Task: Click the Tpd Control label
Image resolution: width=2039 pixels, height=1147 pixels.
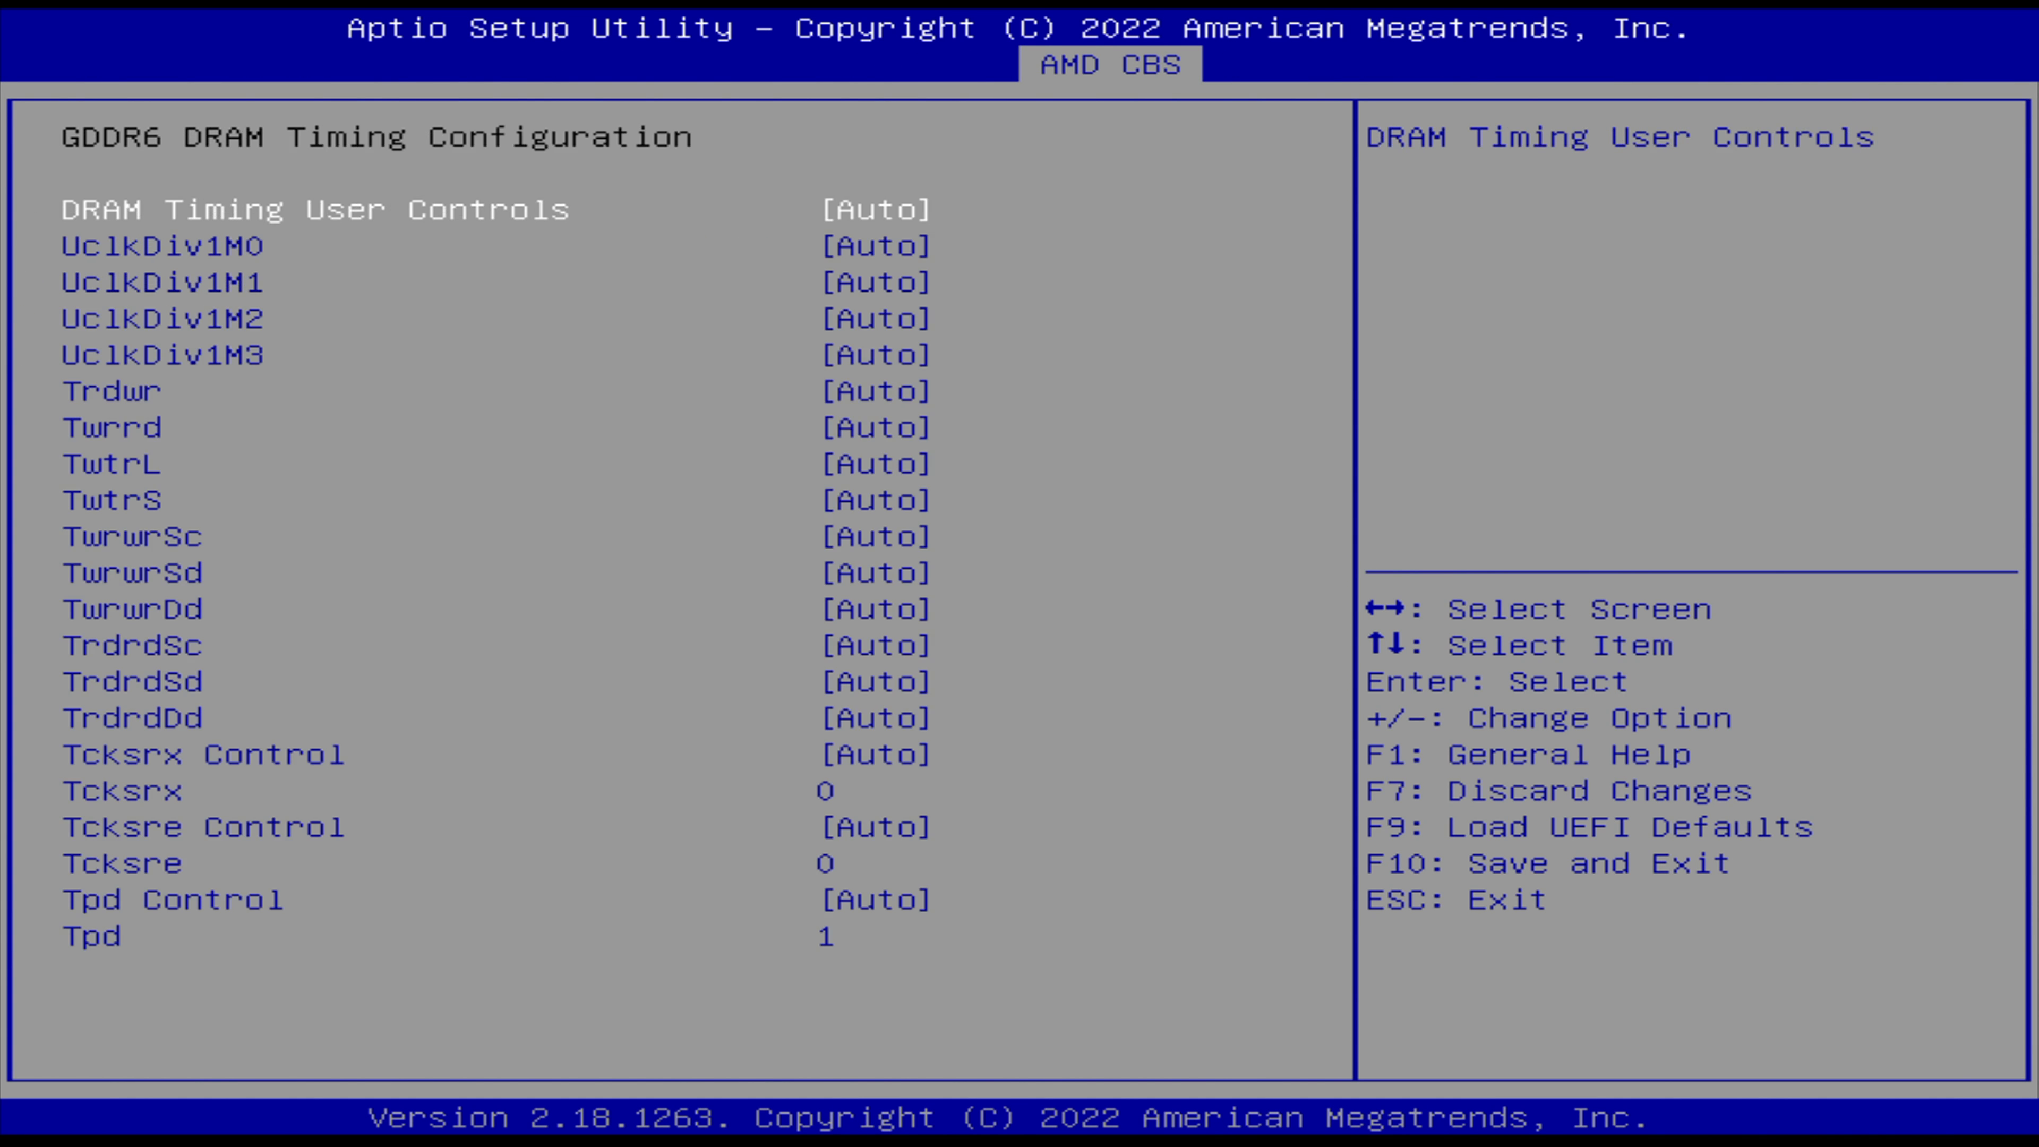Action: [x=173, y=901]
